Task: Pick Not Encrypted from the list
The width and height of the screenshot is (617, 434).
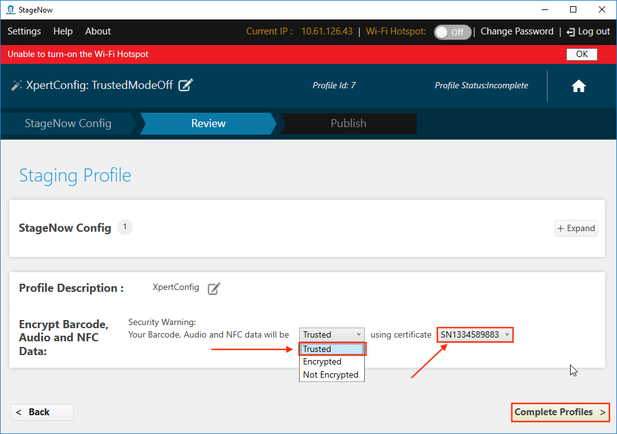Action: tap(330, 375)
